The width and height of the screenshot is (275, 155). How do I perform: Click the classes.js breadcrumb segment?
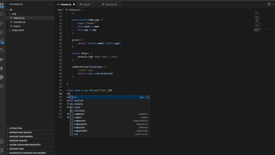click(74, 10)
